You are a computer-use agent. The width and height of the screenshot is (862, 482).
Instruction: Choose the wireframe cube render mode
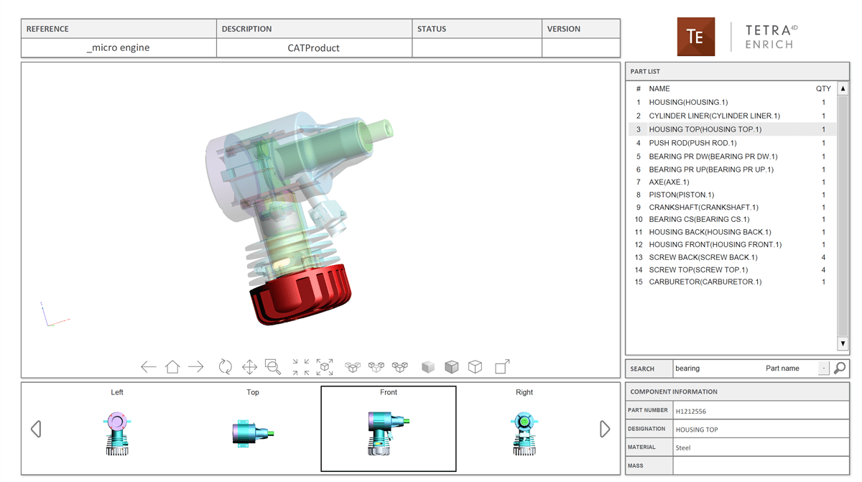click(x=476, y=367)
